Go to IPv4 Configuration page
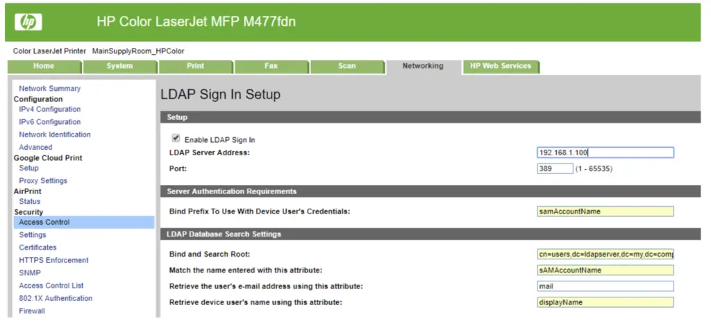 [49, 110]
